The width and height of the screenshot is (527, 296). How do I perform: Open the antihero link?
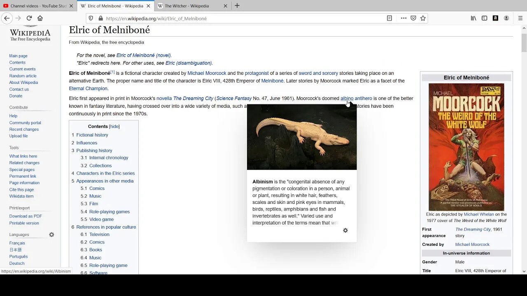364,99
